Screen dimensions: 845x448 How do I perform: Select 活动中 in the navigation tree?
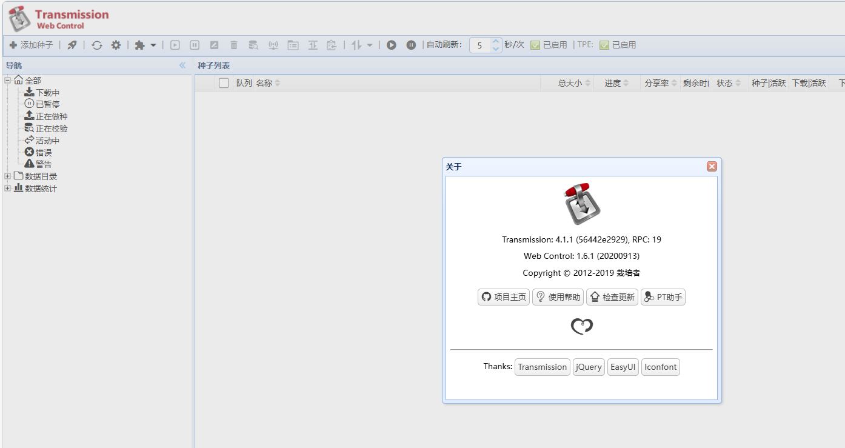47,141
